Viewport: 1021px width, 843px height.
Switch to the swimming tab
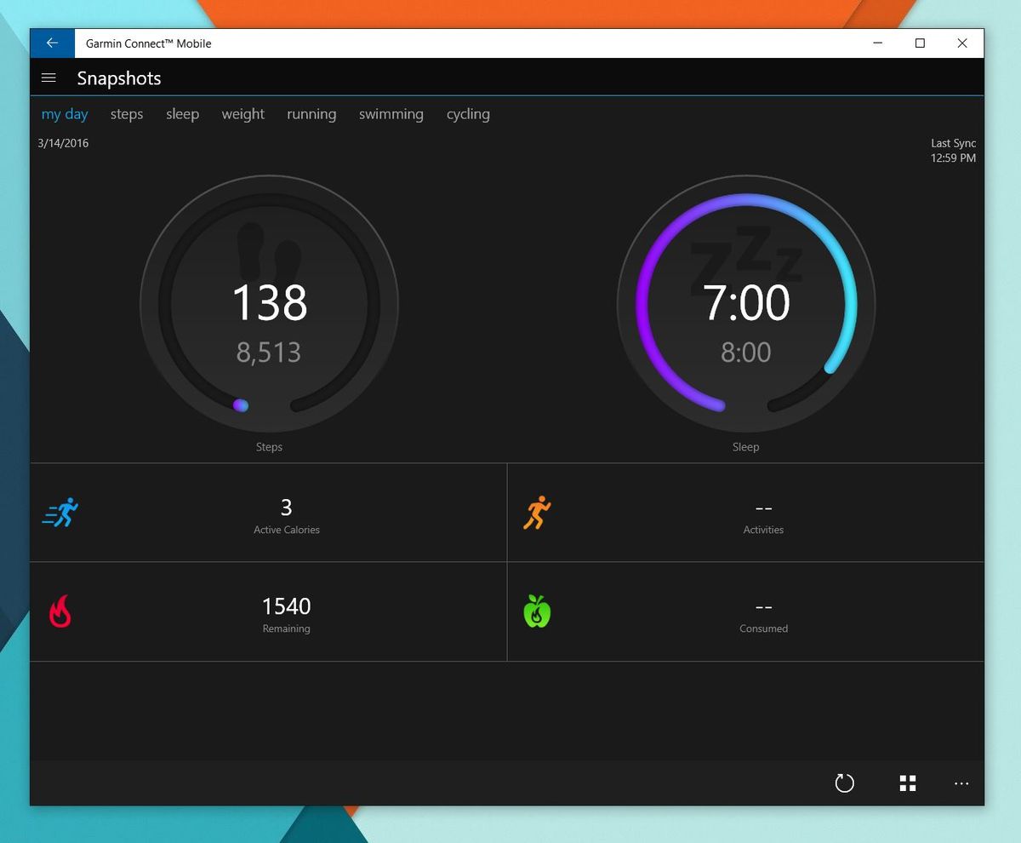[391, 113]
